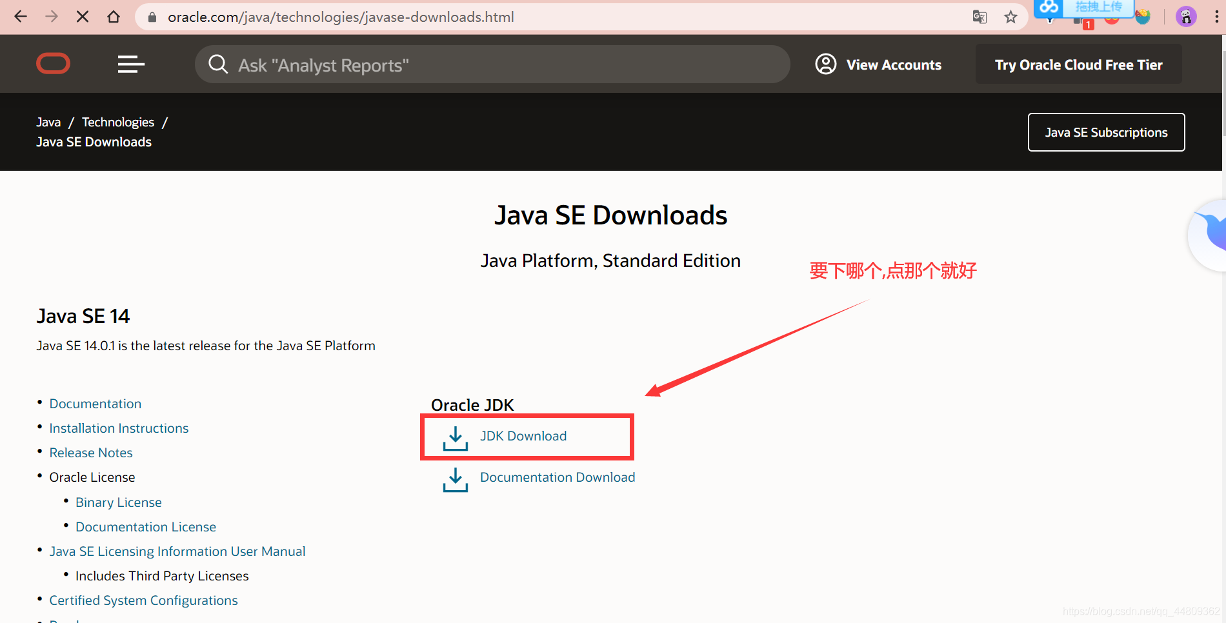Image resolution: width=1226 pixels, height=623 pixels.
Task: Open the Chrome three-dot menu
Action: (1217, 17)
